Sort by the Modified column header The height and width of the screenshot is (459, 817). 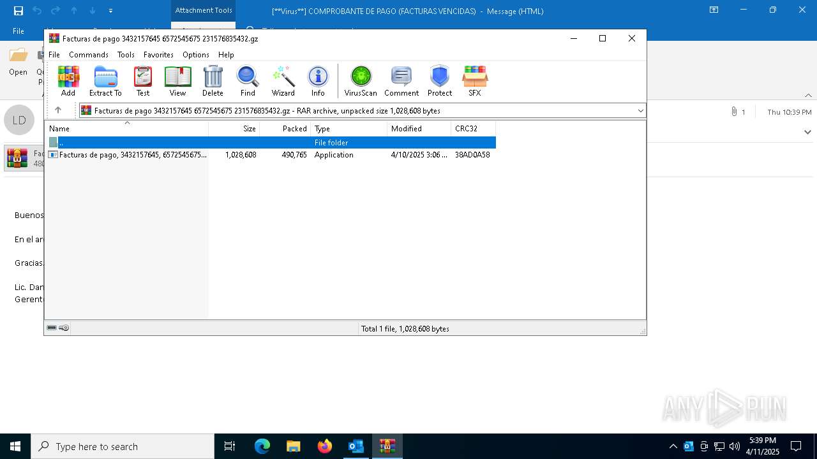[419, 128]
